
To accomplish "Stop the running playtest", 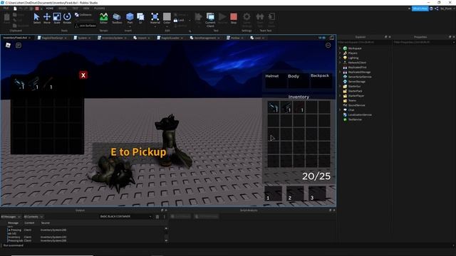I will pos(234,18).
